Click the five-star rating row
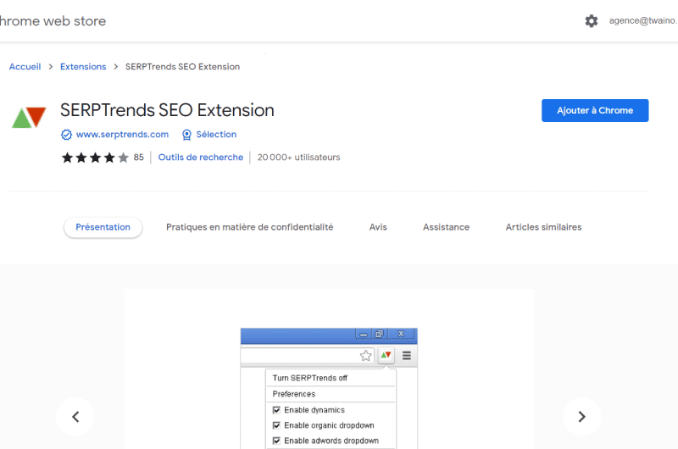678x449 pixels. click(95, 158)
